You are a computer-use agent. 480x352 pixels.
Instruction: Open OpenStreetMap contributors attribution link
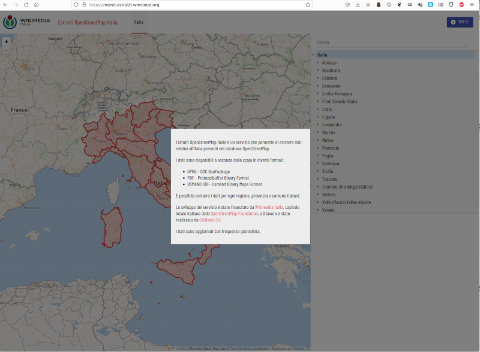tap(241, 348)
